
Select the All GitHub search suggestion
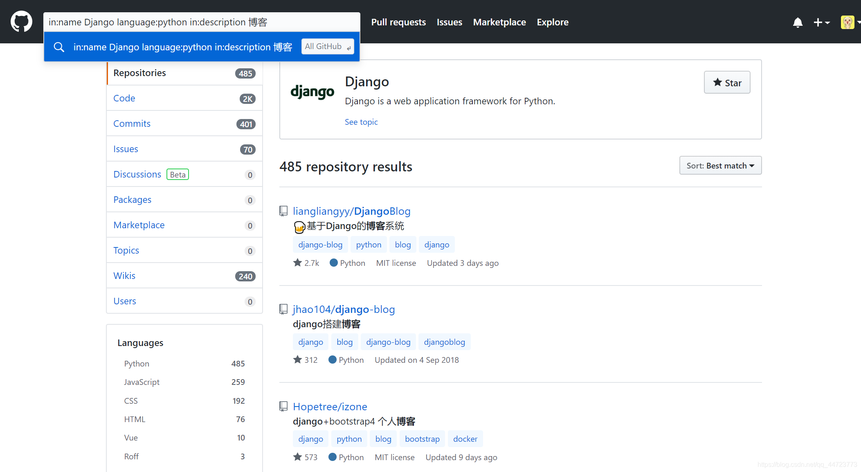tap(202, 47)
